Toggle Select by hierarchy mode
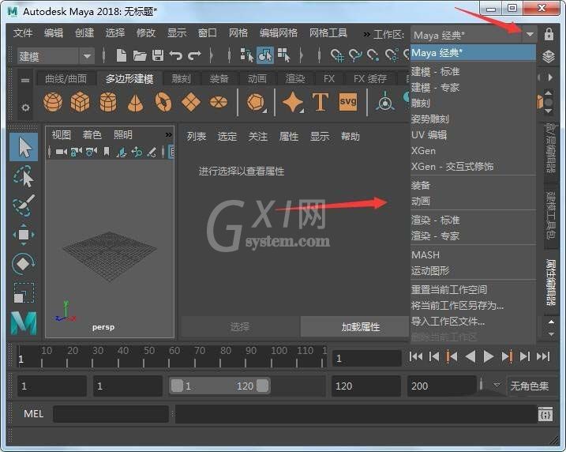 (x=246, y=55)
